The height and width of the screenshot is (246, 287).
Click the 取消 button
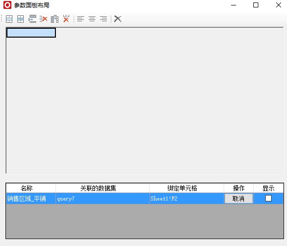point(239,198)
